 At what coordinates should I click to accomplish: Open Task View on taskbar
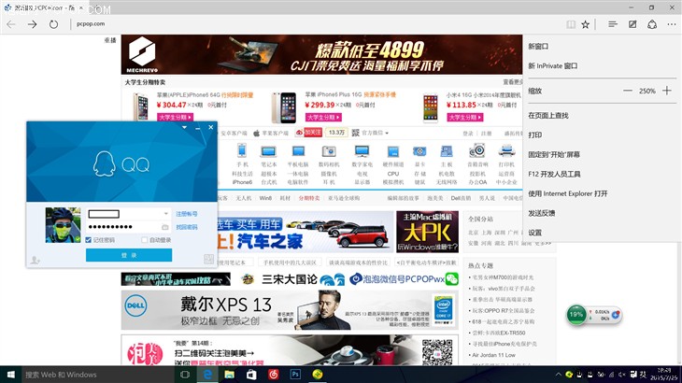185,375
